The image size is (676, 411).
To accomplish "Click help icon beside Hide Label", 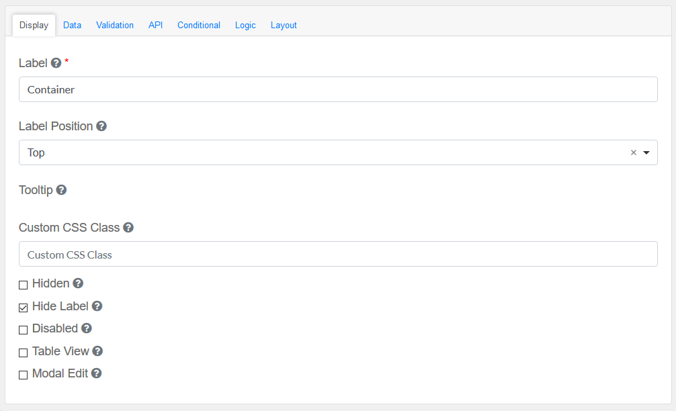I will [97, 306].
